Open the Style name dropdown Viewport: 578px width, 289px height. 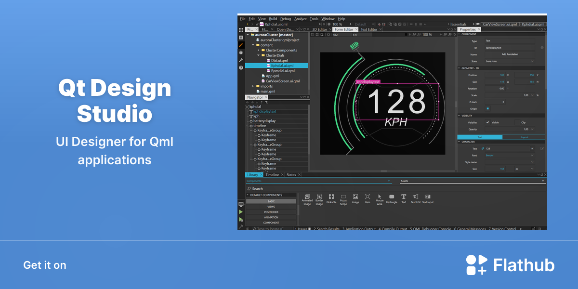510,162
